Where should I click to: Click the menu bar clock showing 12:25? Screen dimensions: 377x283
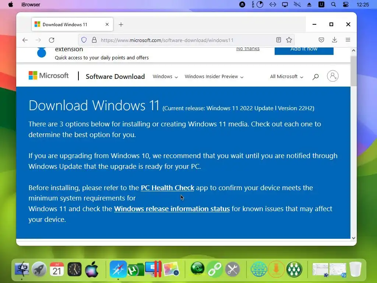[x=363, y=4]
